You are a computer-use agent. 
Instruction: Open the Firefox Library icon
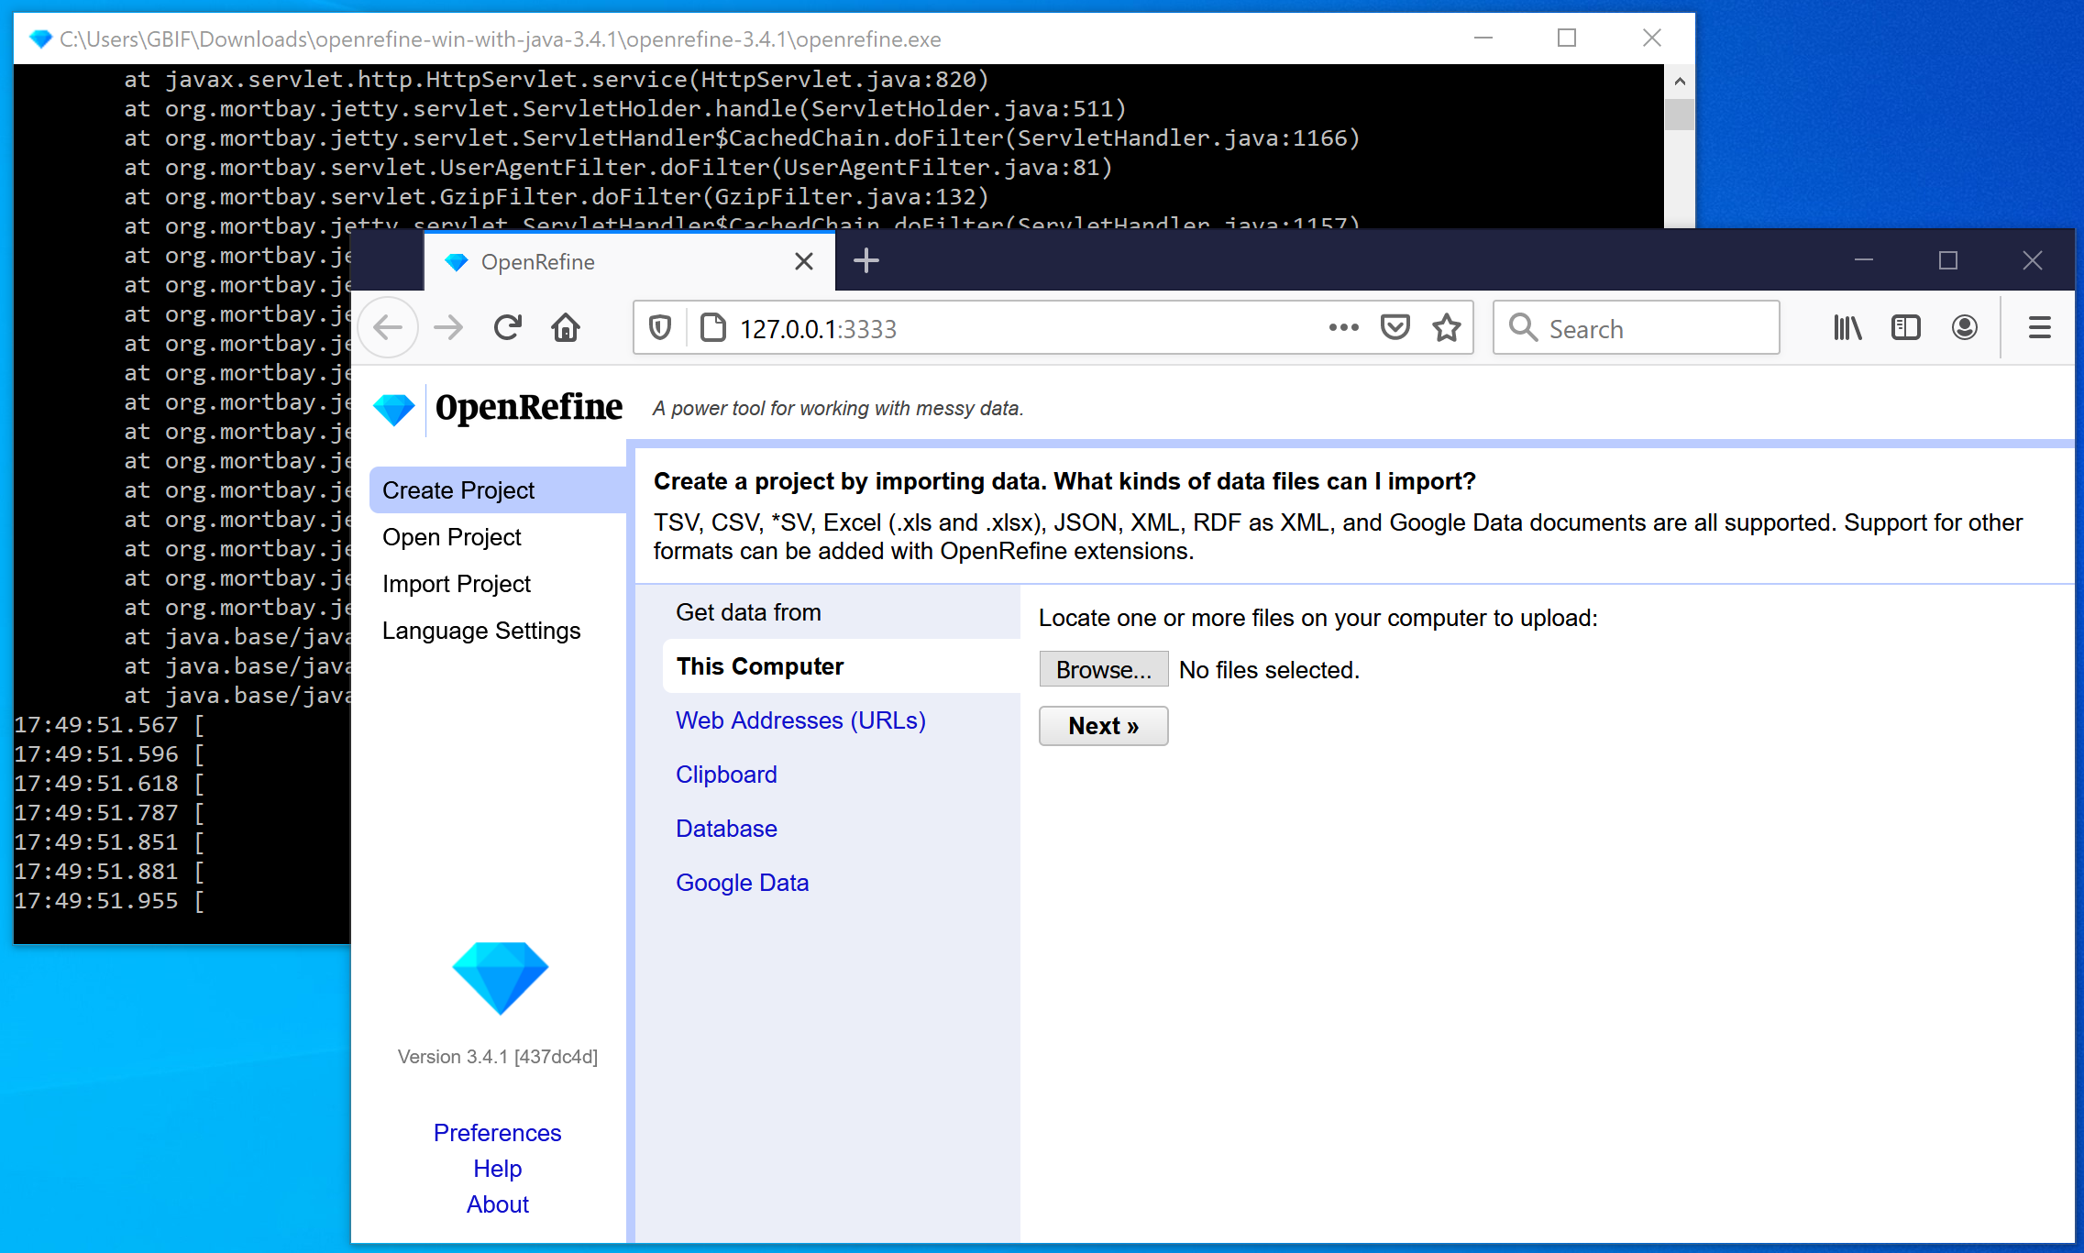tap(1847, 327)
